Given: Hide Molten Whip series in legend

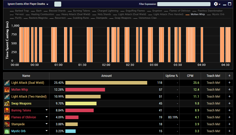Looking at the screenshot, I should click(195, 14).
